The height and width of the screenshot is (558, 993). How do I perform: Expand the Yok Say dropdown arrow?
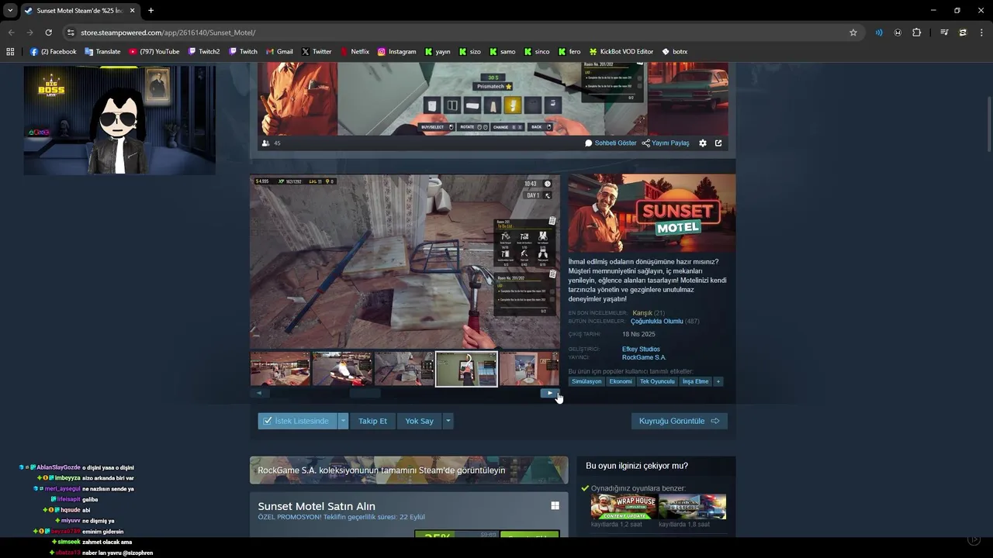[x=448, y=421]
